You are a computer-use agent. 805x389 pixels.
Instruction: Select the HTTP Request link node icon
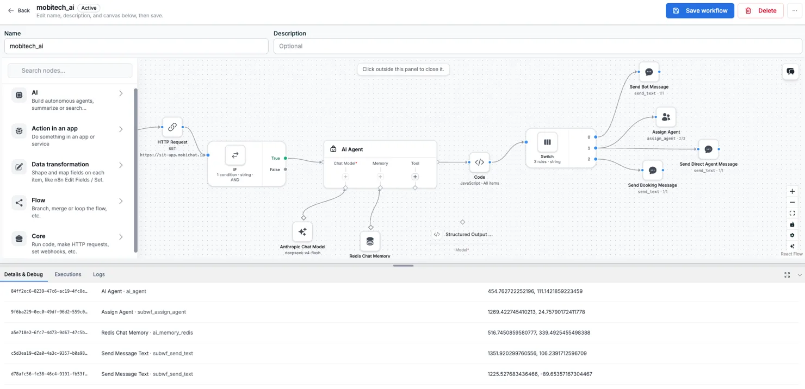(x=172, y=127)
